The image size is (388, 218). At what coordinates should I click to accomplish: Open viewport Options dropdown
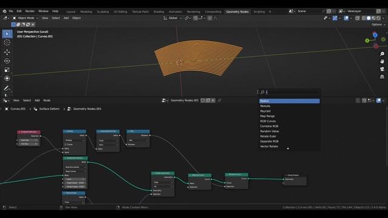coord(378,24)
